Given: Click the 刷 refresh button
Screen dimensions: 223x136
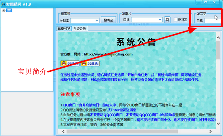Looking at the screenshot, I should 167,20.
